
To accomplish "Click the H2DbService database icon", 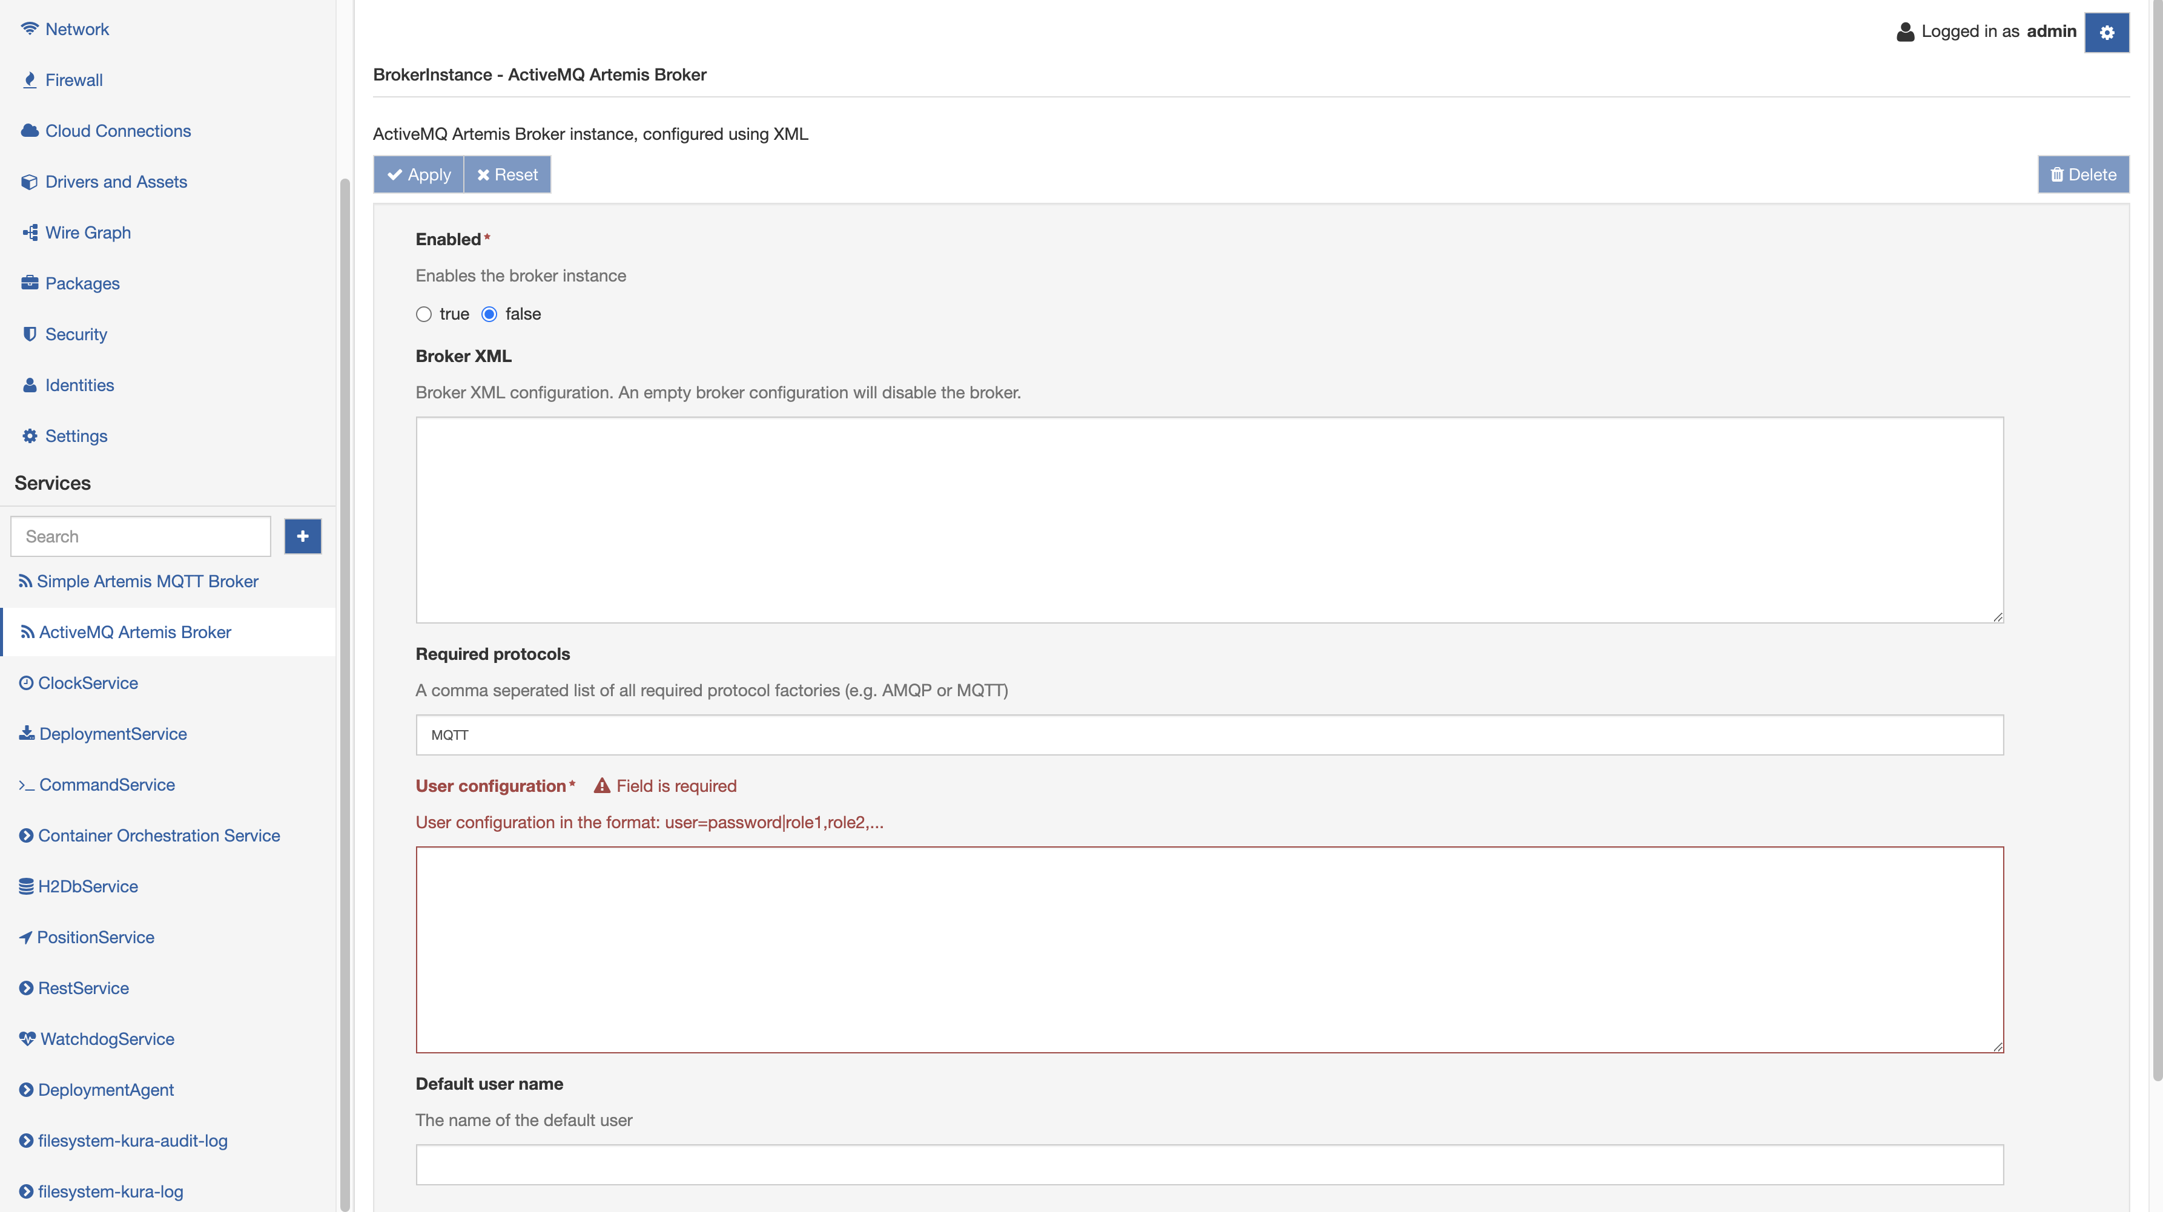I will 26,886.
